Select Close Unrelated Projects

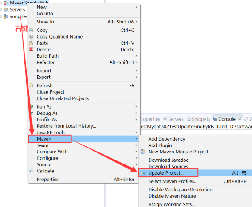coord(63,98)
